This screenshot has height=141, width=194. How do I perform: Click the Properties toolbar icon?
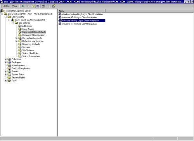pos(43,6)
